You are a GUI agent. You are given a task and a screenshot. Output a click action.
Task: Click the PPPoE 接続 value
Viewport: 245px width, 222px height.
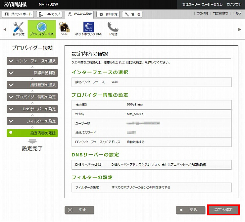[135, 105]
